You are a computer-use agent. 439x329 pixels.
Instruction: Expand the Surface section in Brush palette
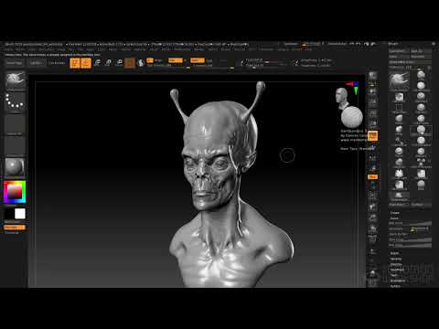[x=395, y=286]
